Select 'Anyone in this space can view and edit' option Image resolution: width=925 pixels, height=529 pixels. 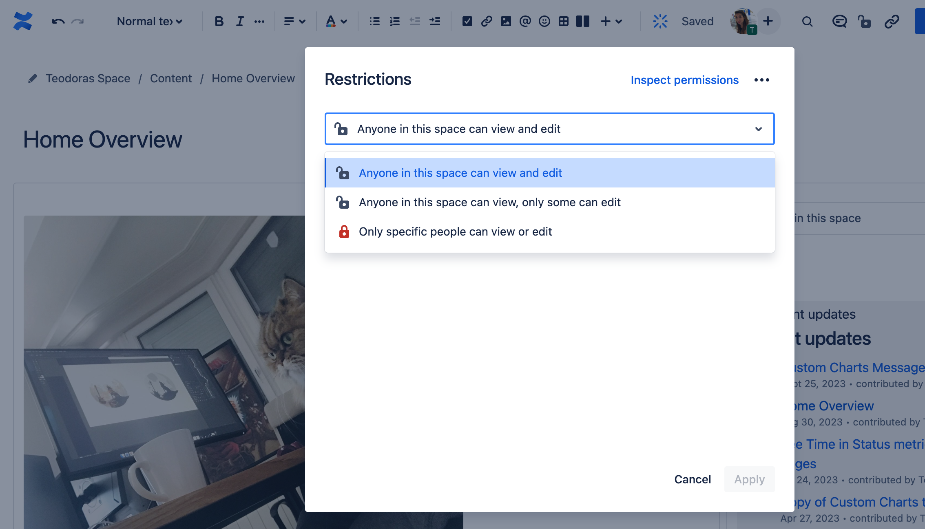(x=550, y=173)
